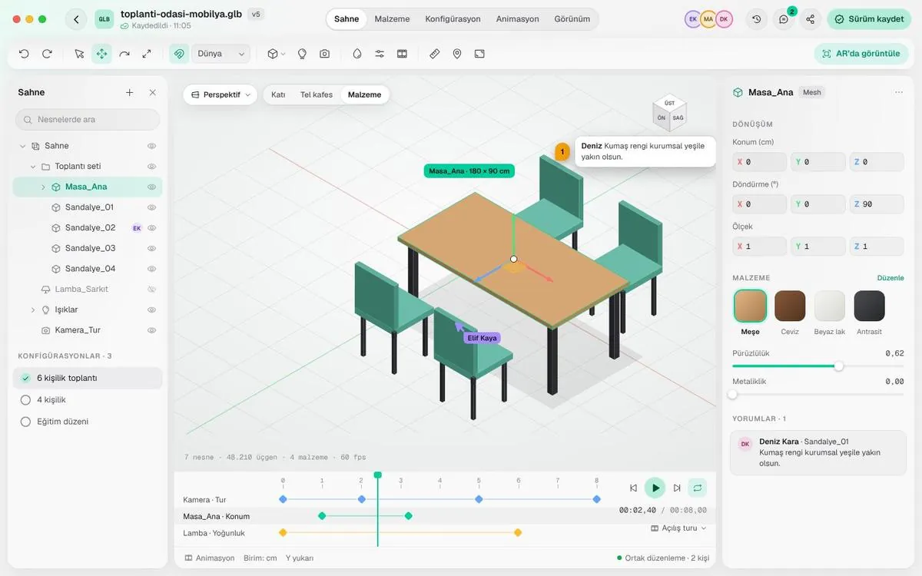
Task: Add new object with plus in Sahne panel
Action: click(x=129, y=92)
